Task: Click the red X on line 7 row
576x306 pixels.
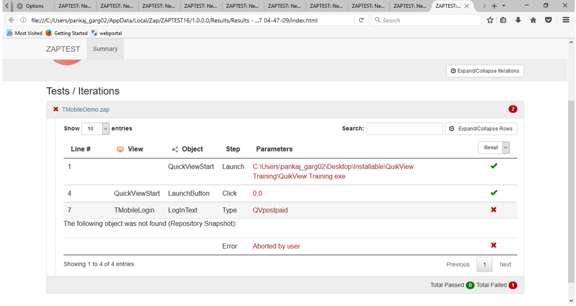Action: coord(493,209)
